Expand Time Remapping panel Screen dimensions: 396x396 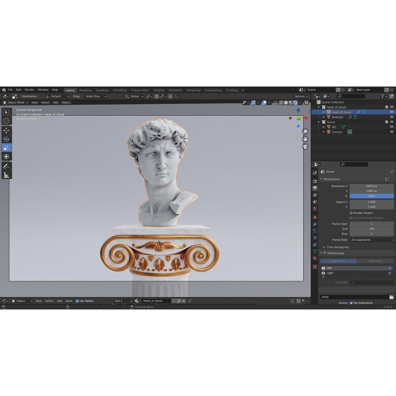(337, 247)
